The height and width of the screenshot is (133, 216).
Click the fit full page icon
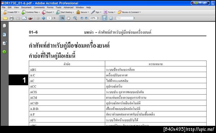click(111, 18)
